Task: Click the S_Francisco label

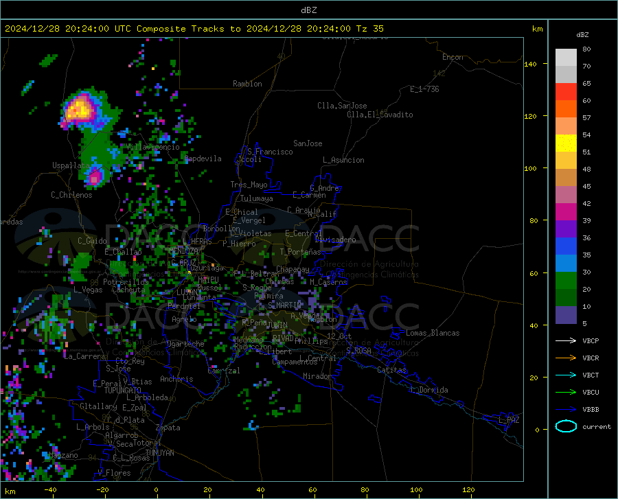Action: click(x=270, y=152)
